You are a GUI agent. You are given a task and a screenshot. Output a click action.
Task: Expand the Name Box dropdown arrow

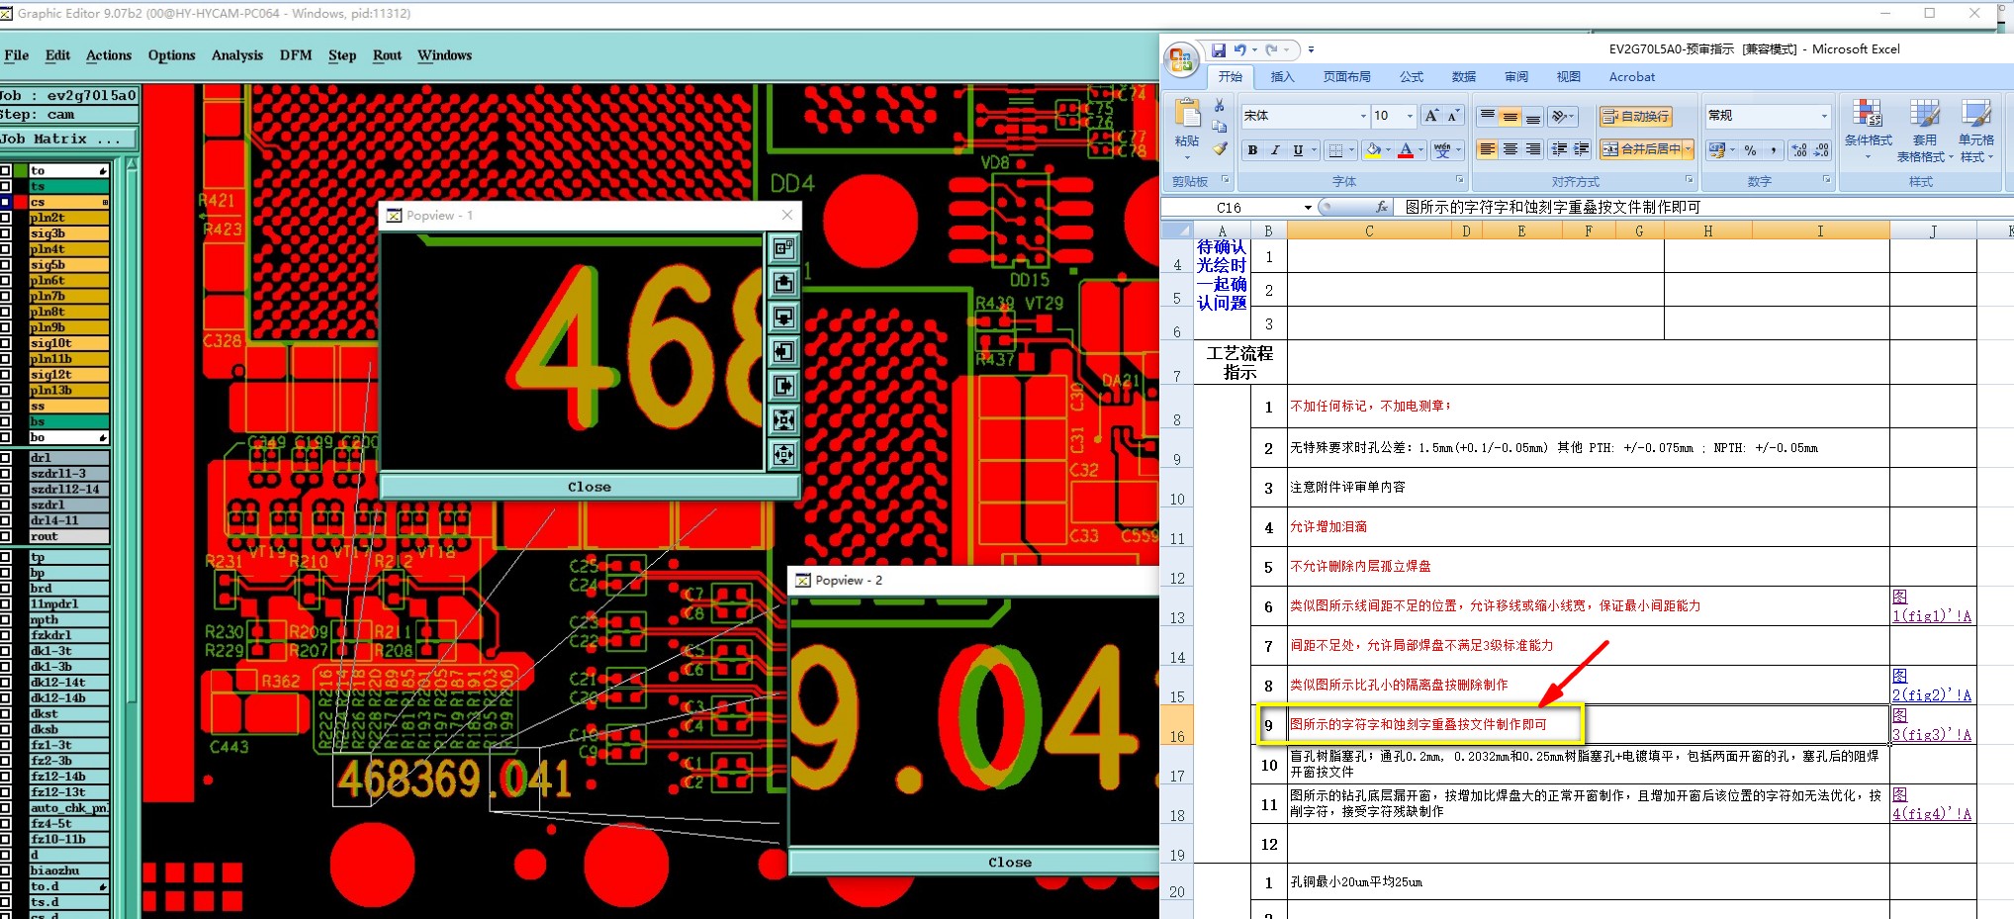(x=1308, y=207)
